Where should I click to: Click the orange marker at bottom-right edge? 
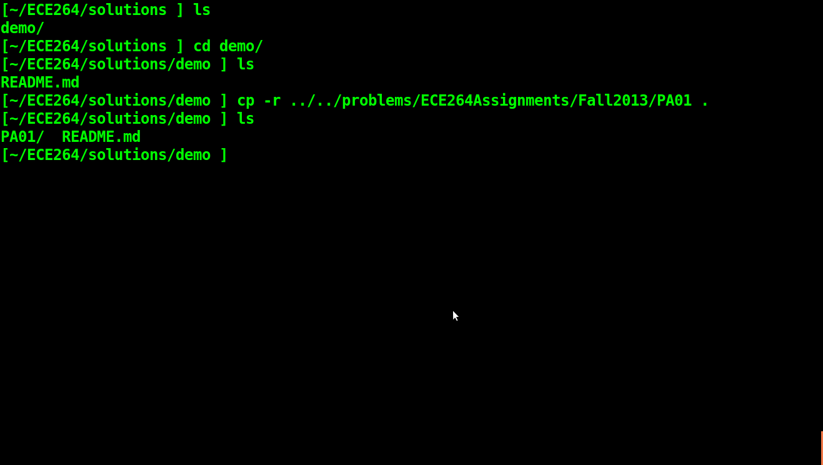tap(822, 447)
